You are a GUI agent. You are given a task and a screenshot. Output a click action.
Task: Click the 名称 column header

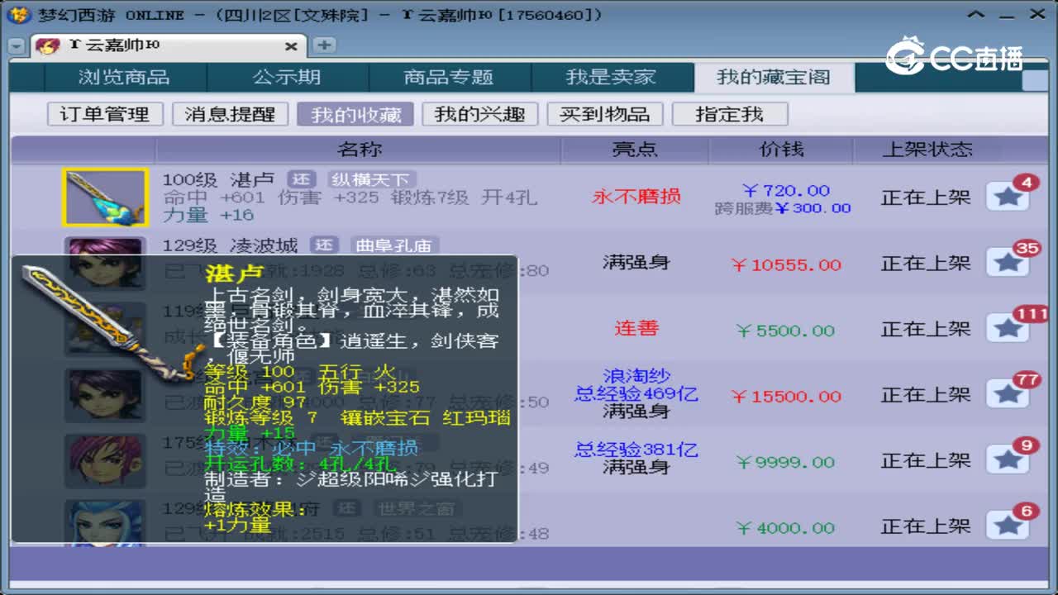pos(359,150)
